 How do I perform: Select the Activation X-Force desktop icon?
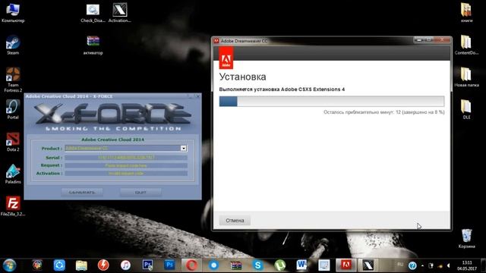[120, 13]
